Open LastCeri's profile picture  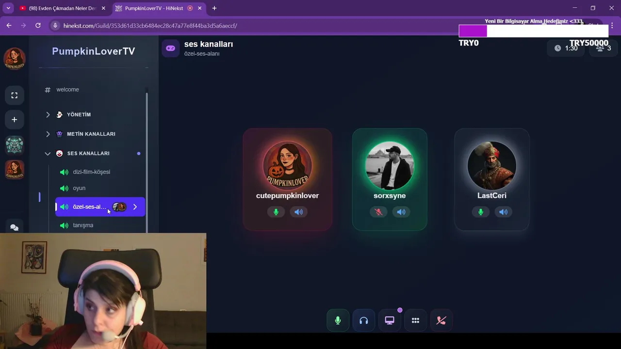pyautogui.click(x=492, y=166)
